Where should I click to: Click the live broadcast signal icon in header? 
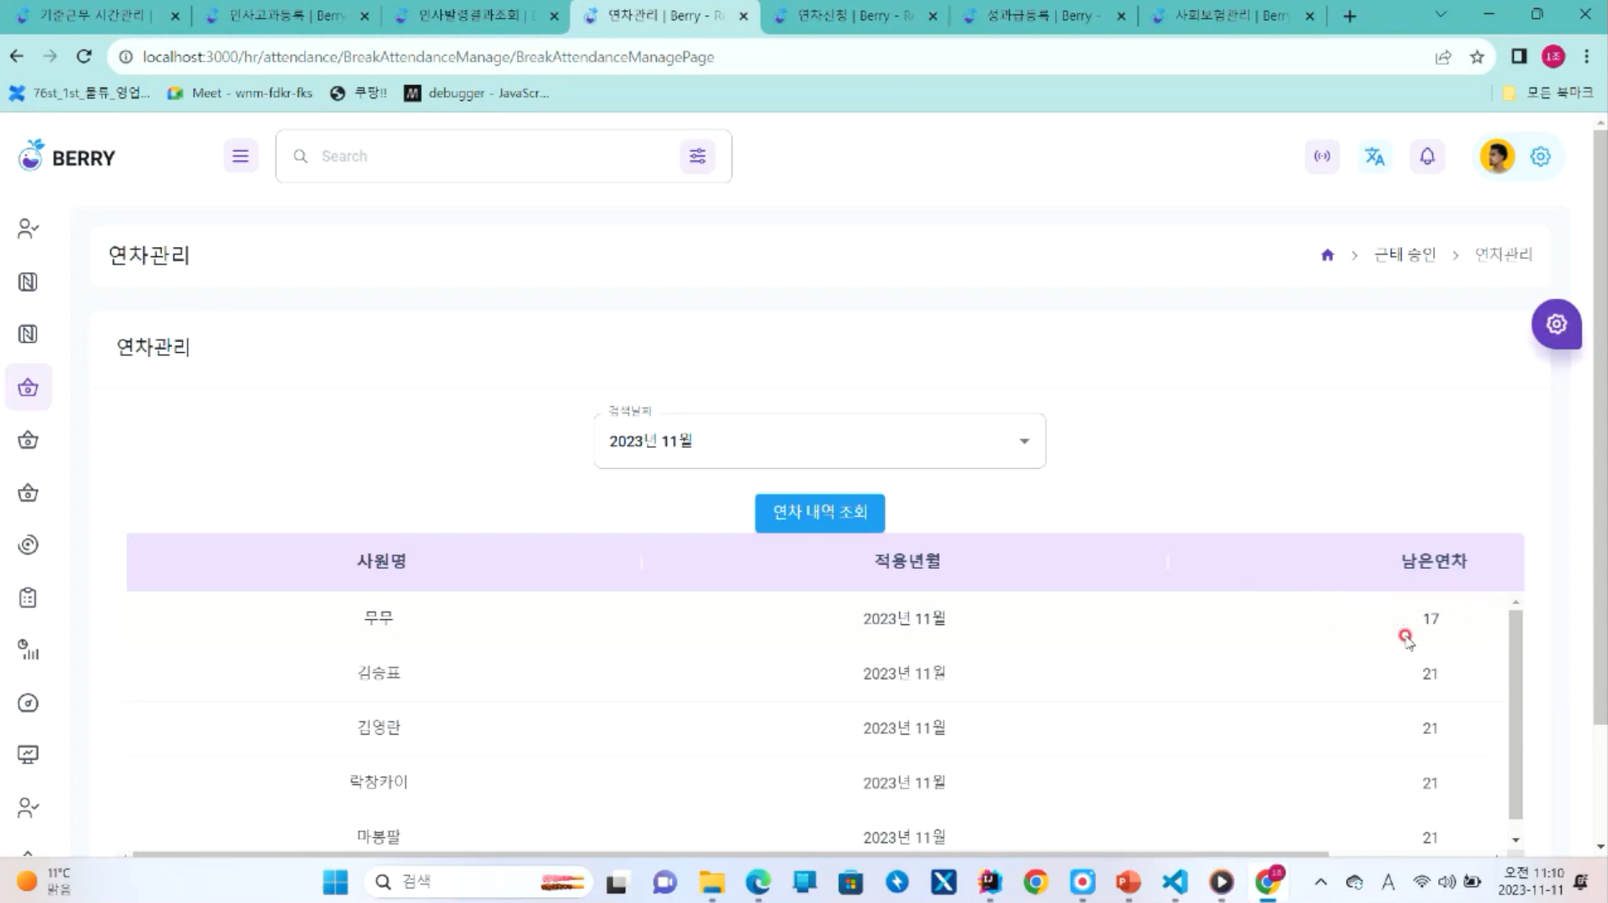coord(1322,156)
